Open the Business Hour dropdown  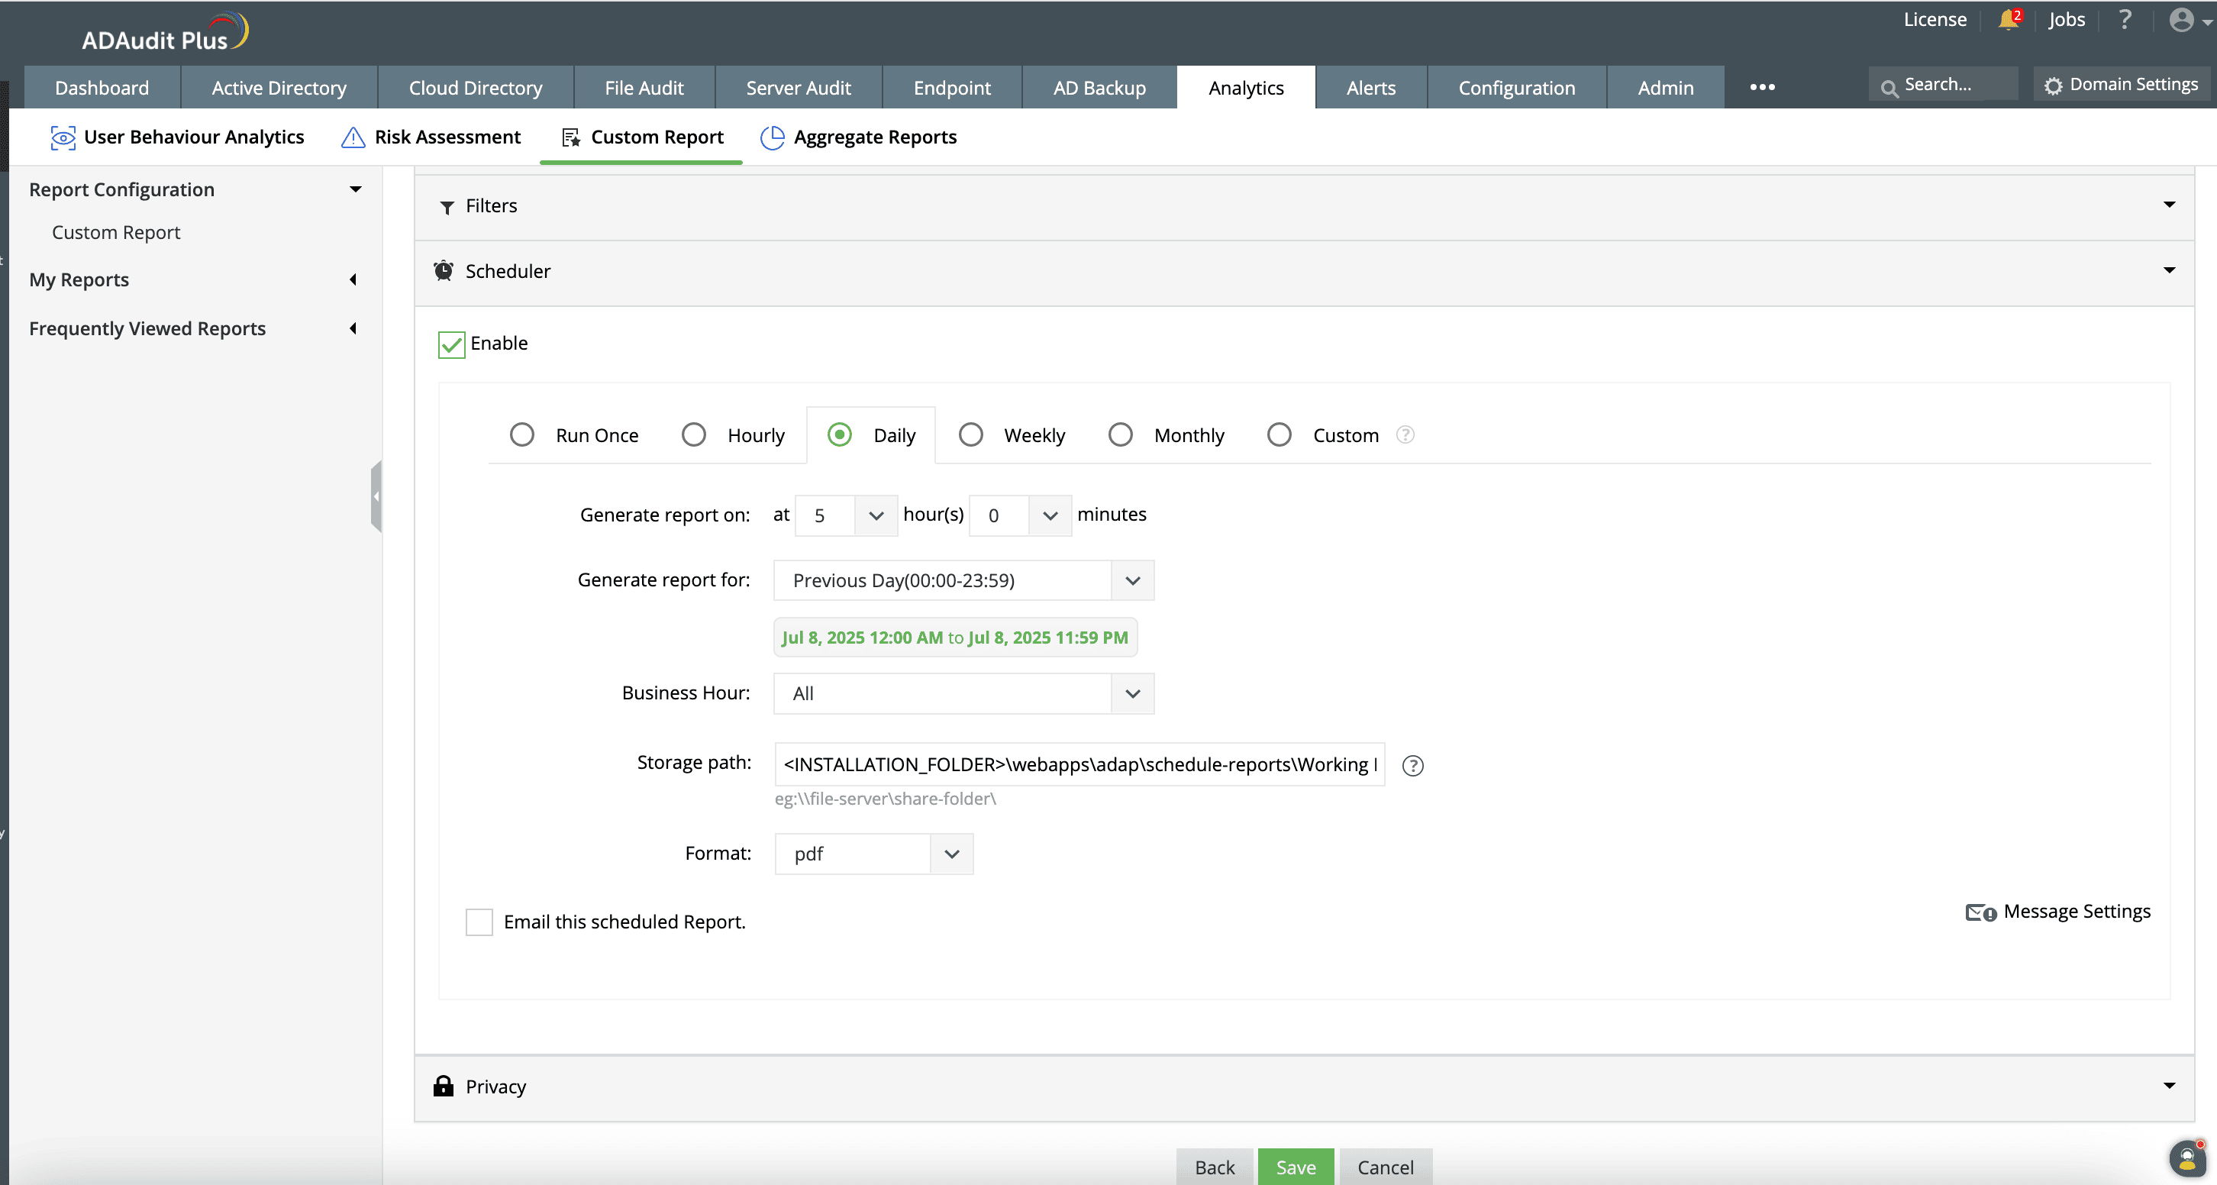pos(963,693)
